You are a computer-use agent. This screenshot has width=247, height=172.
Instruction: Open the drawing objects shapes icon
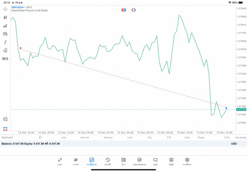tap(5, 50)
